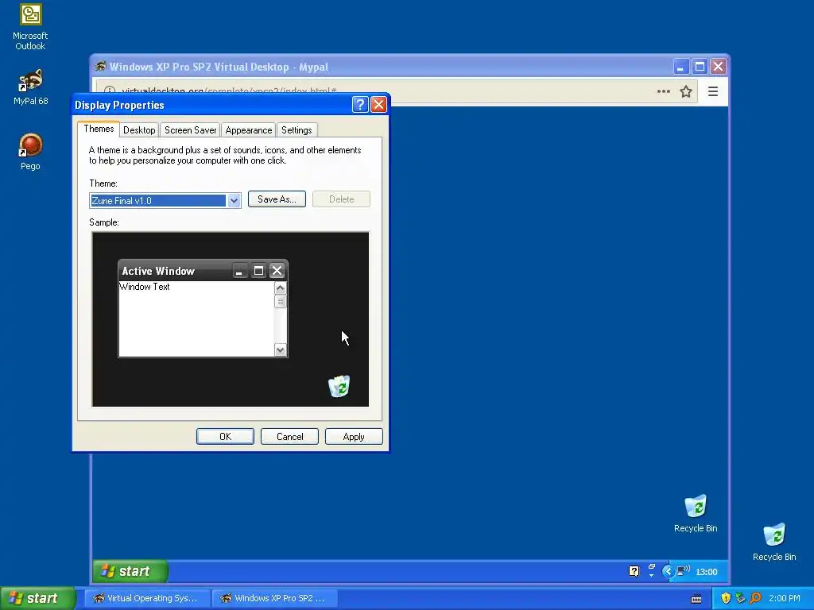Confirm with the OK button
This screenshot has height=610, width=814.
tap(225, 437)
